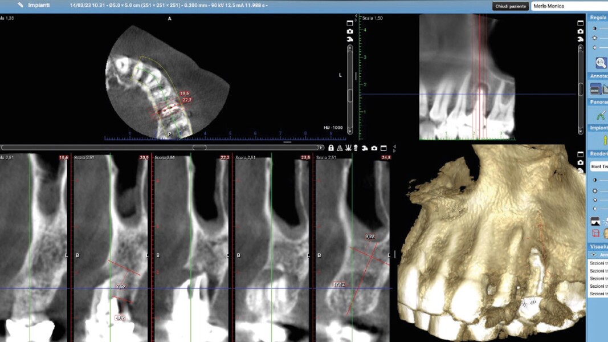Click the eraser icon on the sections toolbar
Screen dimensions: 608x342
pos(356,148)
